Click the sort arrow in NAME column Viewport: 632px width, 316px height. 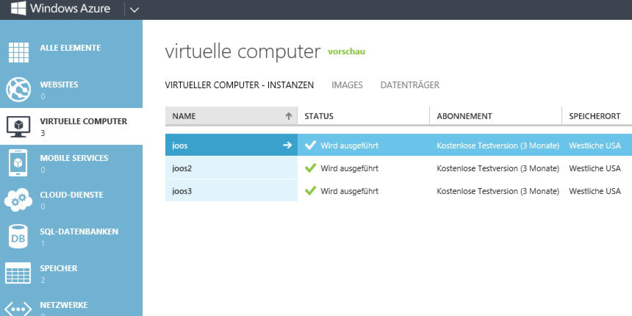289,116
